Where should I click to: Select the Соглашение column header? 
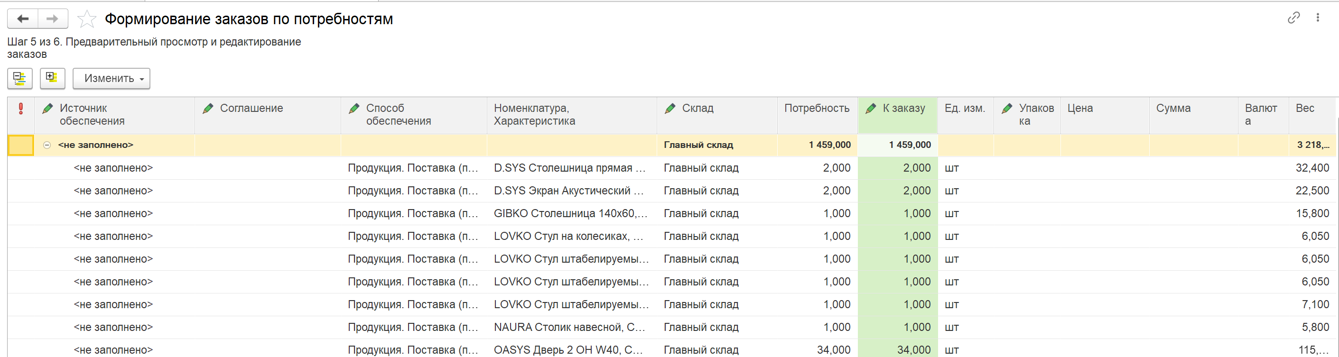tap(251, 109)
